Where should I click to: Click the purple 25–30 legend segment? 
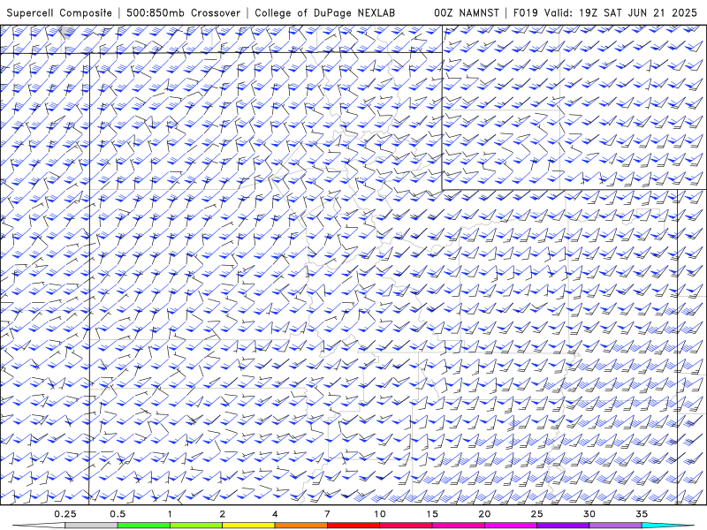[563, 526]
